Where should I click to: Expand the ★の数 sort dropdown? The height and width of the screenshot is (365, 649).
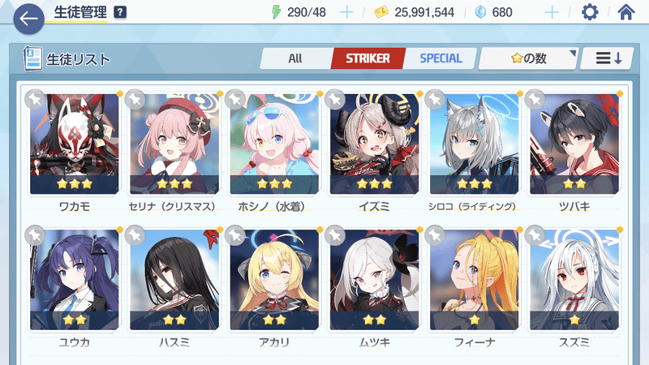click(529, 58)
